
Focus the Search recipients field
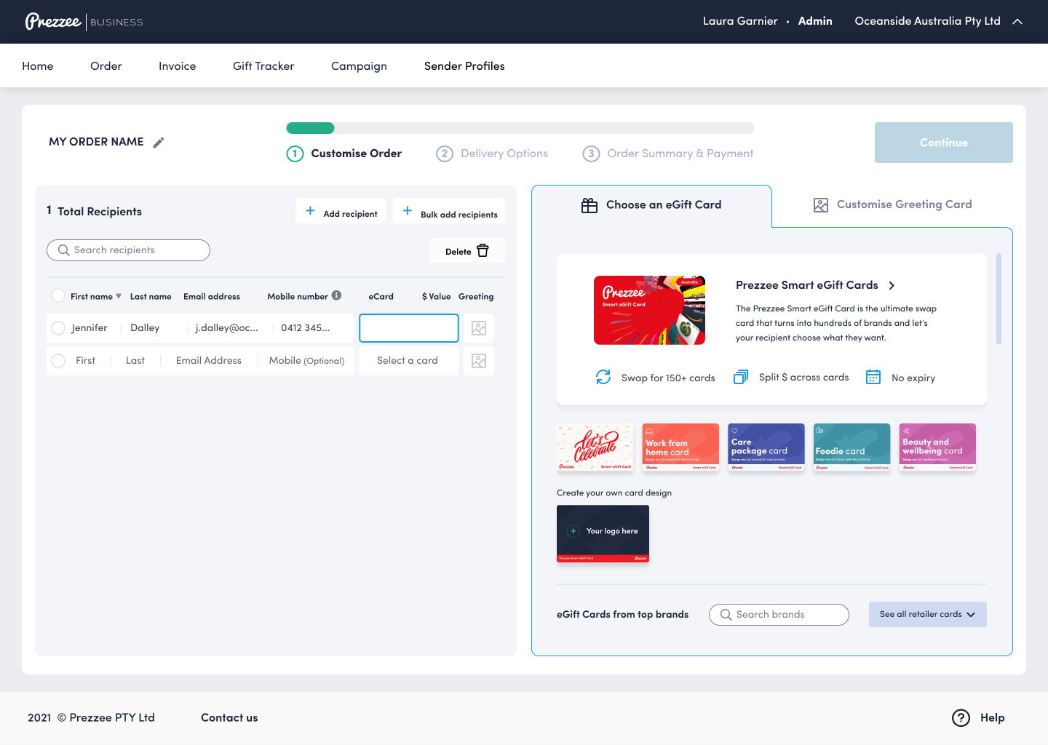pos(128,250)
